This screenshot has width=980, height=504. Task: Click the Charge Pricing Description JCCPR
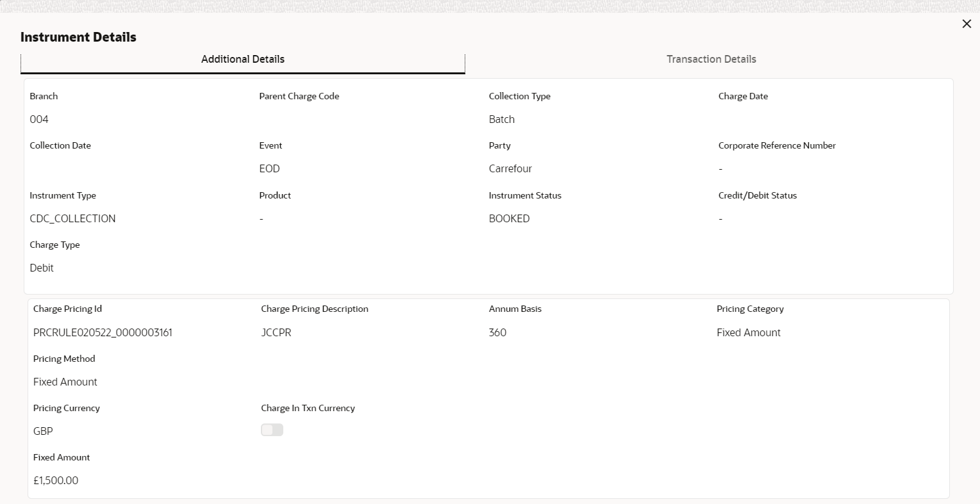pyautogui.click(x=276, y=332)
